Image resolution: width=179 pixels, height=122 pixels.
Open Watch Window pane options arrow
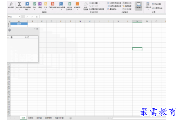(x=35, y=29)
